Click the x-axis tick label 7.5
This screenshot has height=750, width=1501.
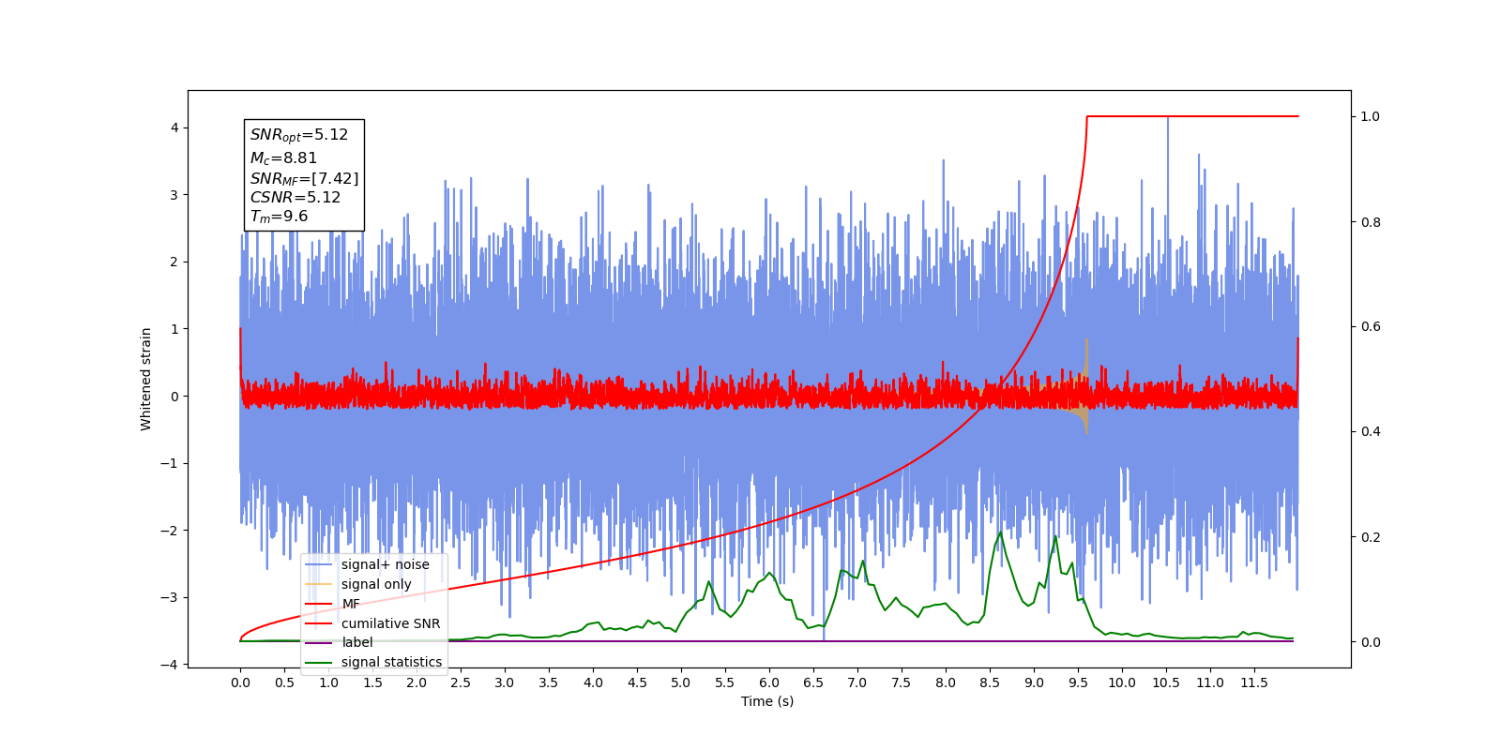902,682
